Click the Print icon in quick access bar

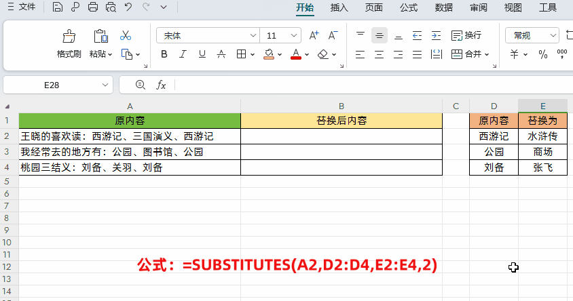(93, 7)
